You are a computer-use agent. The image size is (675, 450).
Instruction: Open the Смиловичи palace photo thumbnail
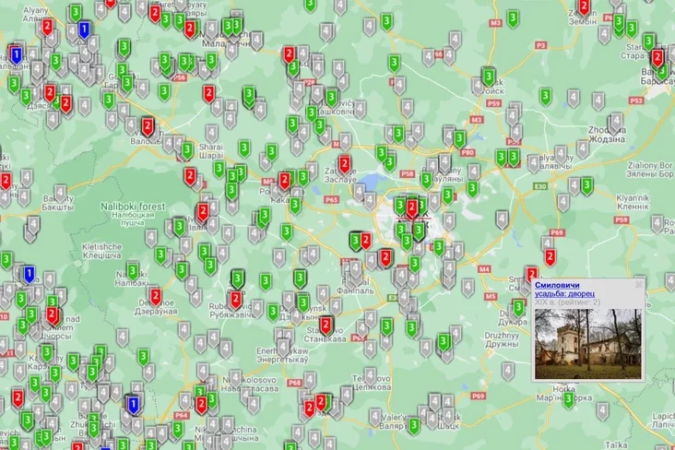click(587, 342)
